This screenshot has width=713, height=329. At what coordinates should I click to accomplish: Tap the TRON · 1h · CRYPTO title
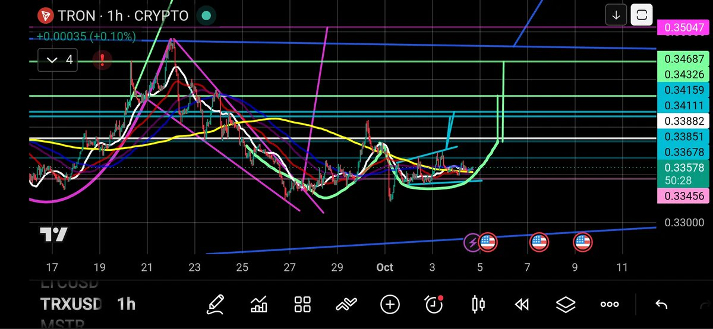[124, 15]
